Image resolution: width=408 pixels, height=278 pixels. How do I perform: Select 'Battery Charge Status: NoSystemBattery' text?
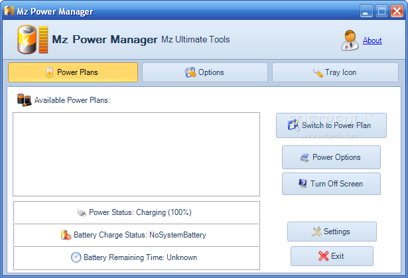coord(140,235)
